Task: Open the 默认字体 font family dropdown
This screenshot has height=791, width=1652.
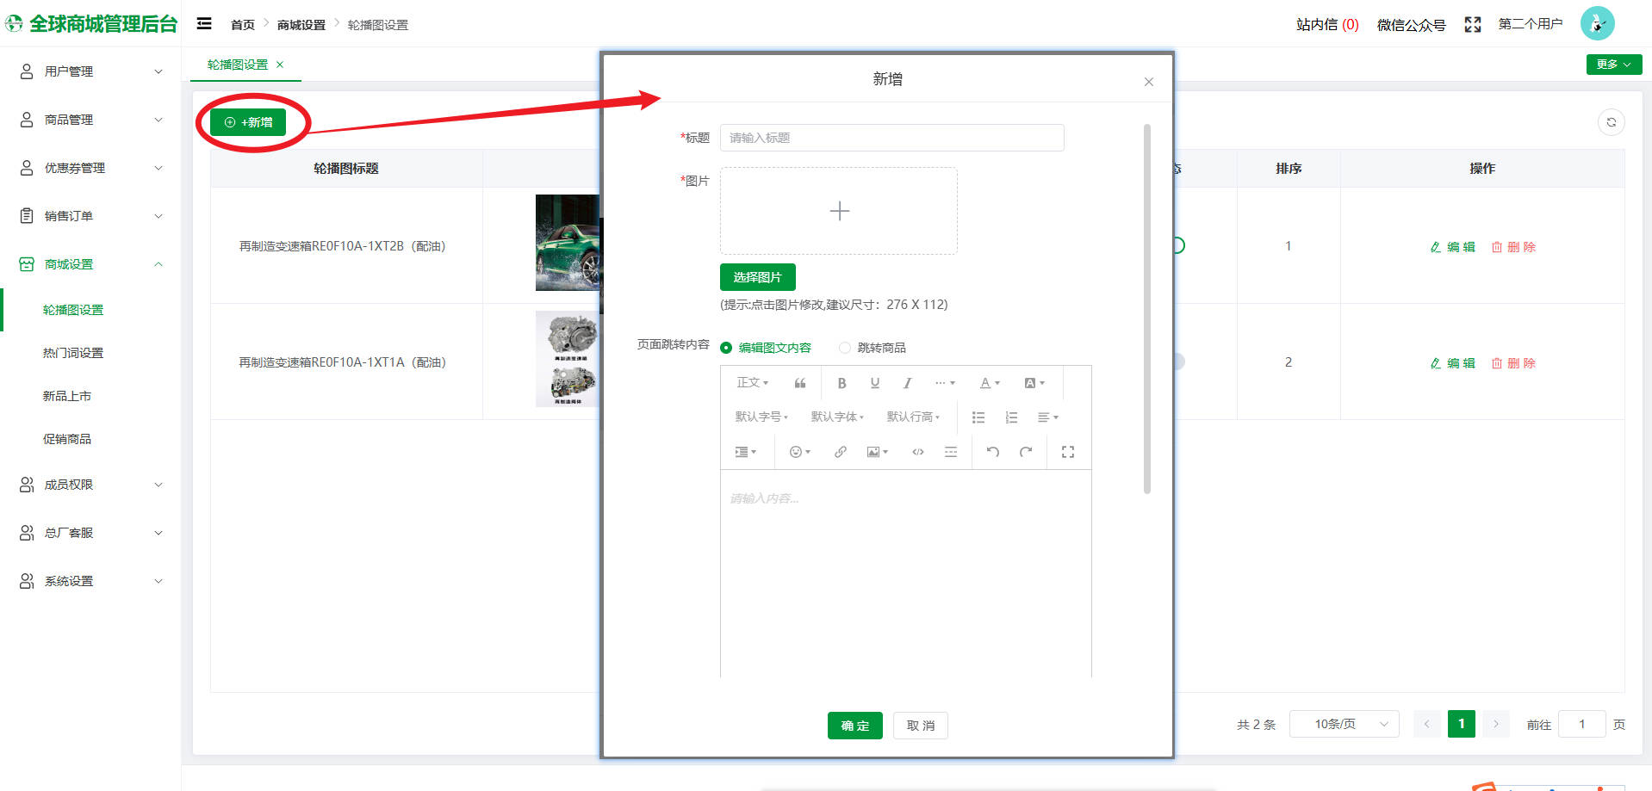Action: point(836,417)
